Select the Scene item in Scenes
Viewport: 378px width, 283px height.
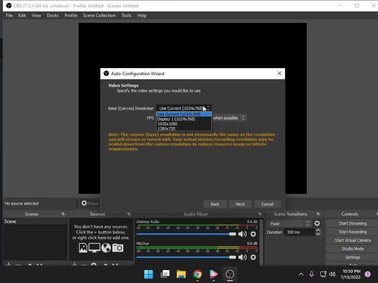[x=35, y=221]
